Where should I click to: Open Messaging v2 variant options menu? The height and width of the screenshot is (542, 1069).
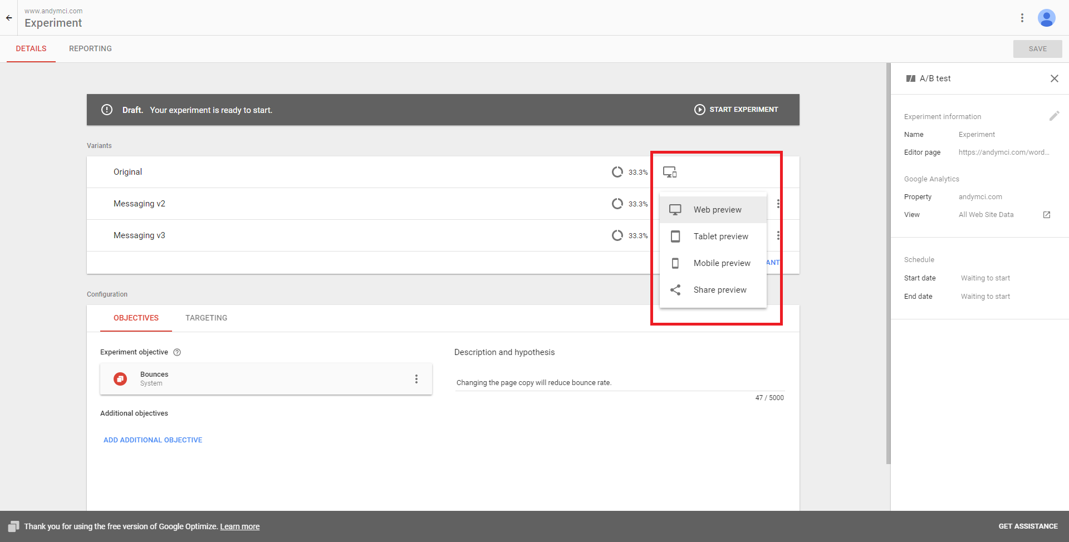[778, 204]
